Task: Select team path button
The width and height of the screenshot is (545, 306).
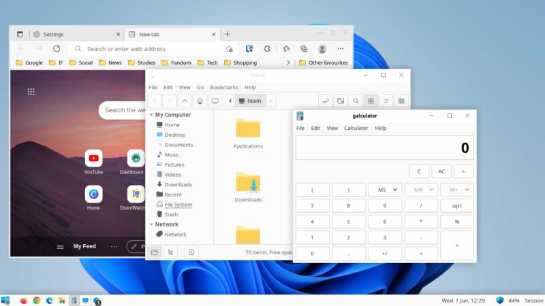Action: coord(250,101)
